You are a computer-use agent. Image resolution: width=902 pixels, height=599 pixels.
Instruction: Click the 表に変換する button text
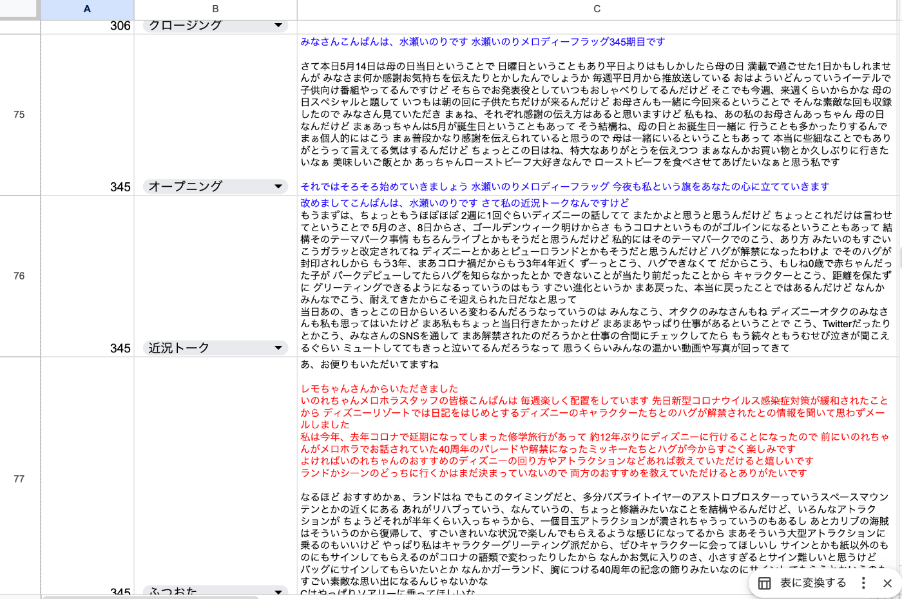coord(813,583)
